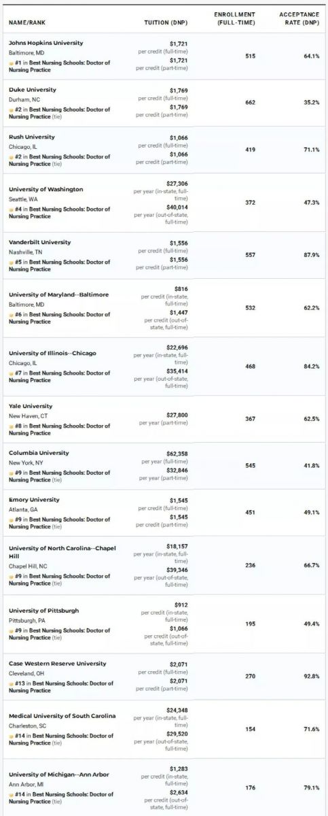Viewport: 328px width, 816px height.
Task: Open University of Illinois--Chicago link
Action: pos(52,353)
